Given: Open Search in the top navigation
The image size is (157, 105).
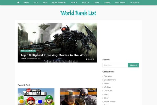Looking at the screenshot, I should pyautogui.click(x=135, y=3).
